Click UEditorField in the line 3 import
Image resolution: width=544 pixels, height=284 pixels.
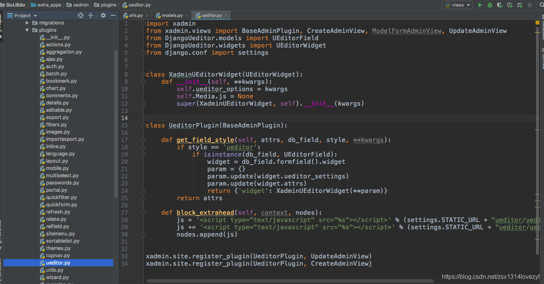(x=295, y=38)
